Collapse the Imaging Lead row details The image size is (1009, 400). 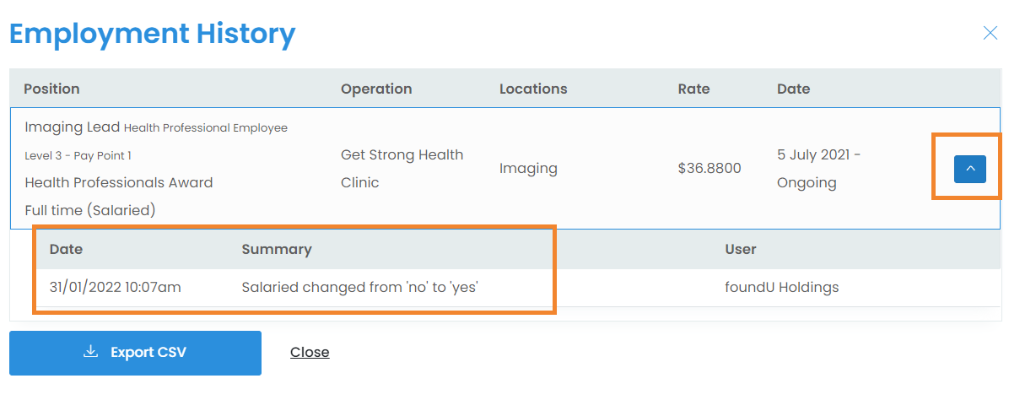coord(969,169)
